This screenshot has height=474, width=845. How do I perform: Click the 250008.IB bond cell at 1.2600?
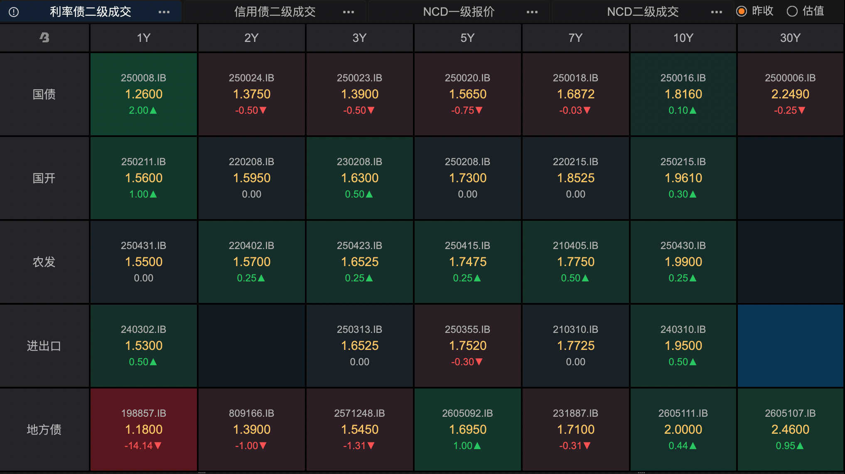[x=143, y=94]
